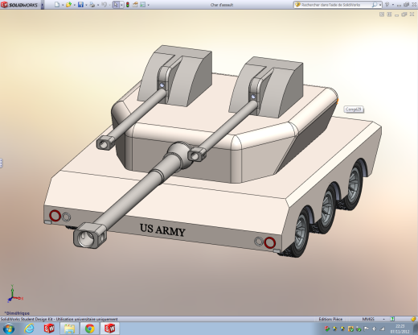Viewport: 418px width, 335px height.
Task: Click the 'Edition: Pièce' status text
Action: click(330, 319)
